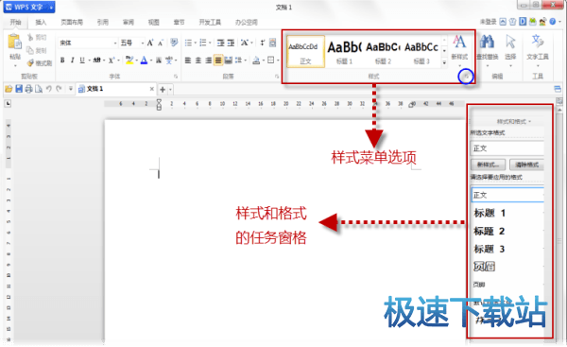This screenshot has width=567, height=347.
Task: Click the Select (选择) cursor icon
Action: coord(510,42)
